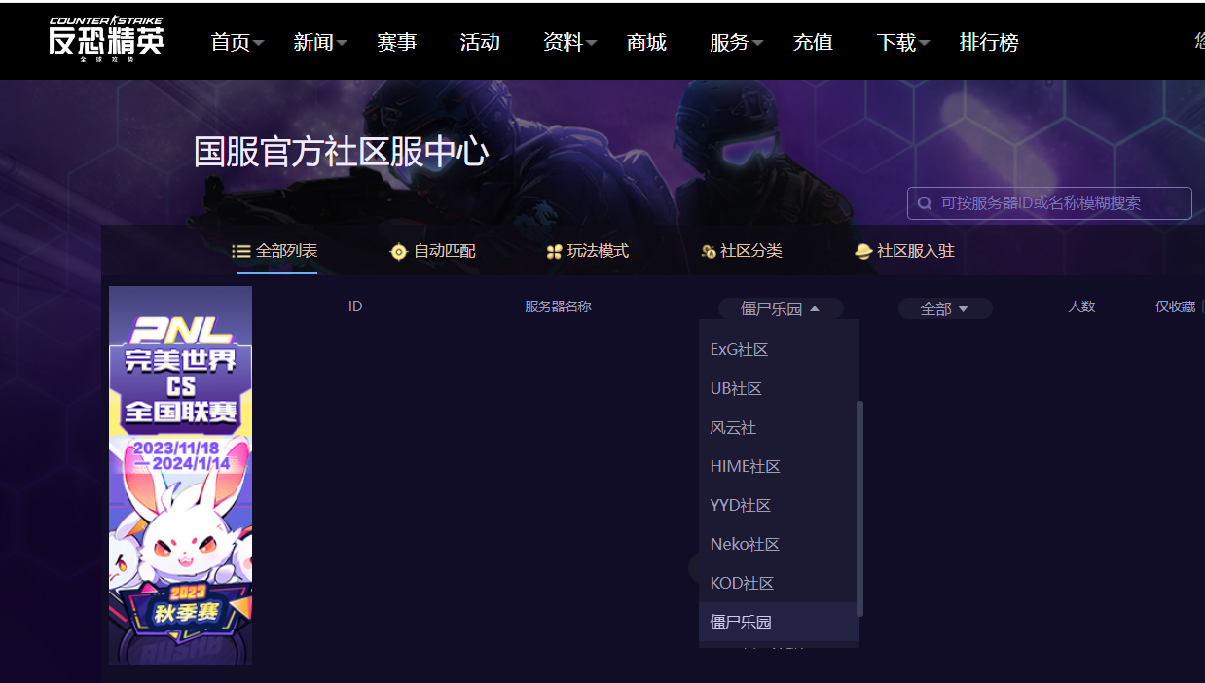Click the planet icon beside 社区服入驻
The width and height of the screenshot is (1205, 683).
pos(863,251)
